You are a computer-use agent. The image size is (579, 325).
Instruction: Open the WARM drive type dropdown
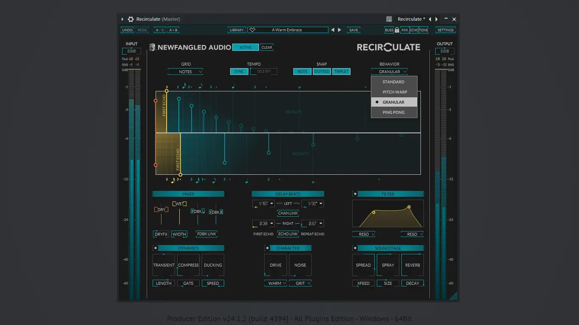tap(276, 283)
